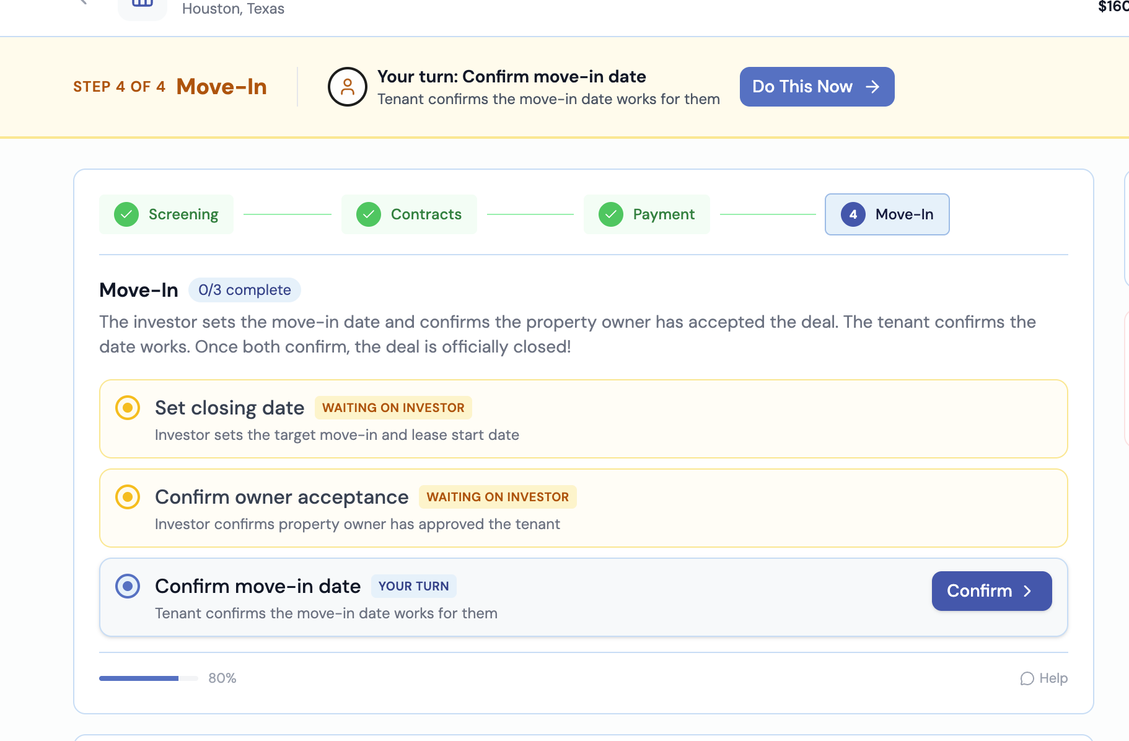Click the step 4 number badge
Image resolution: width=1129 pixels, height=741 pixels.
(x=853, y=214)
